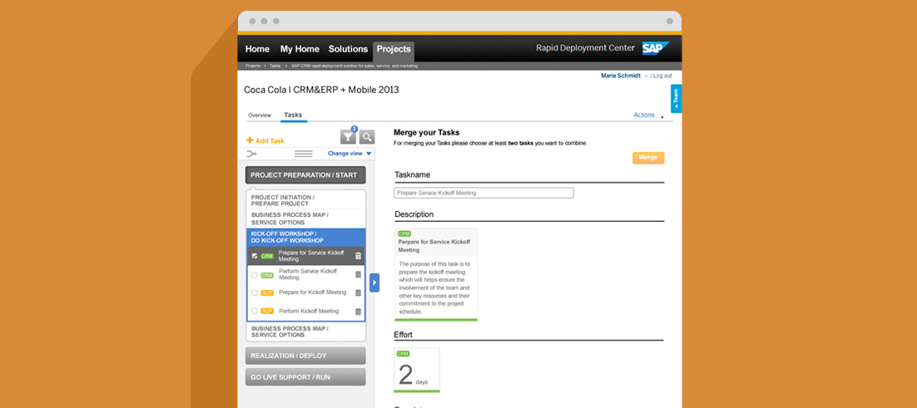
Task: Expand the GO LIVE SUPPORT / RUN section
Action: [x=305, y=377]
